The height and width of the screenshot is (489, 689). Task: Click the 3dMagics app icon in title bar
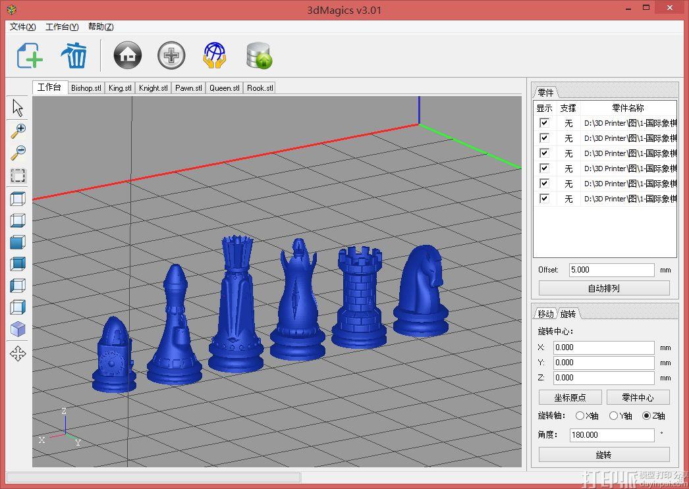pos(12,9)
